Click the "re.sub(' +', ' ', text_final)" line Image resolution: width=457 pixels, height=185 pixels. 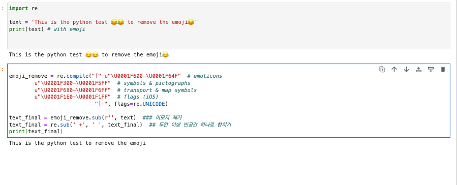click(120, 125)
